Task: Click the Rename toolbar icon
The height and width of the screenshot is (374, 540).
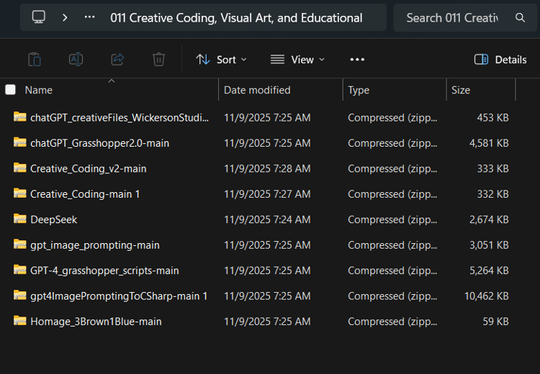Action: (76, 60)
